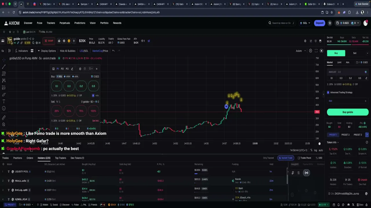Toggle Adv. checkbox in floating trade panel
Image resolution: width=371 pixels, height=208 pixels.
(x=93, y=95)
